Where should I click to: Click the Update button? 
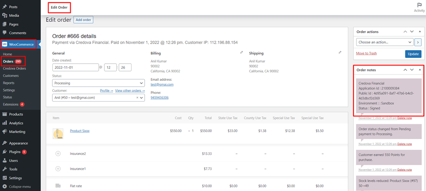(x=413, y=54)
